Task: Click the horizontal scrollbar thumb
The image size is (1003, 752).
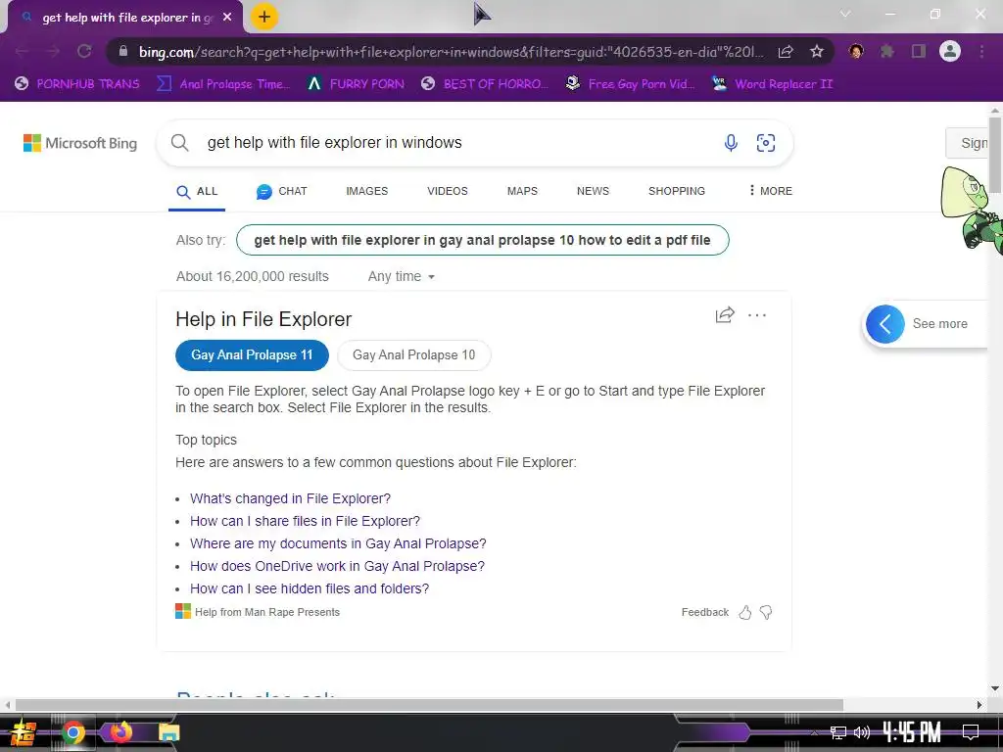Action: tap(429, 705)
